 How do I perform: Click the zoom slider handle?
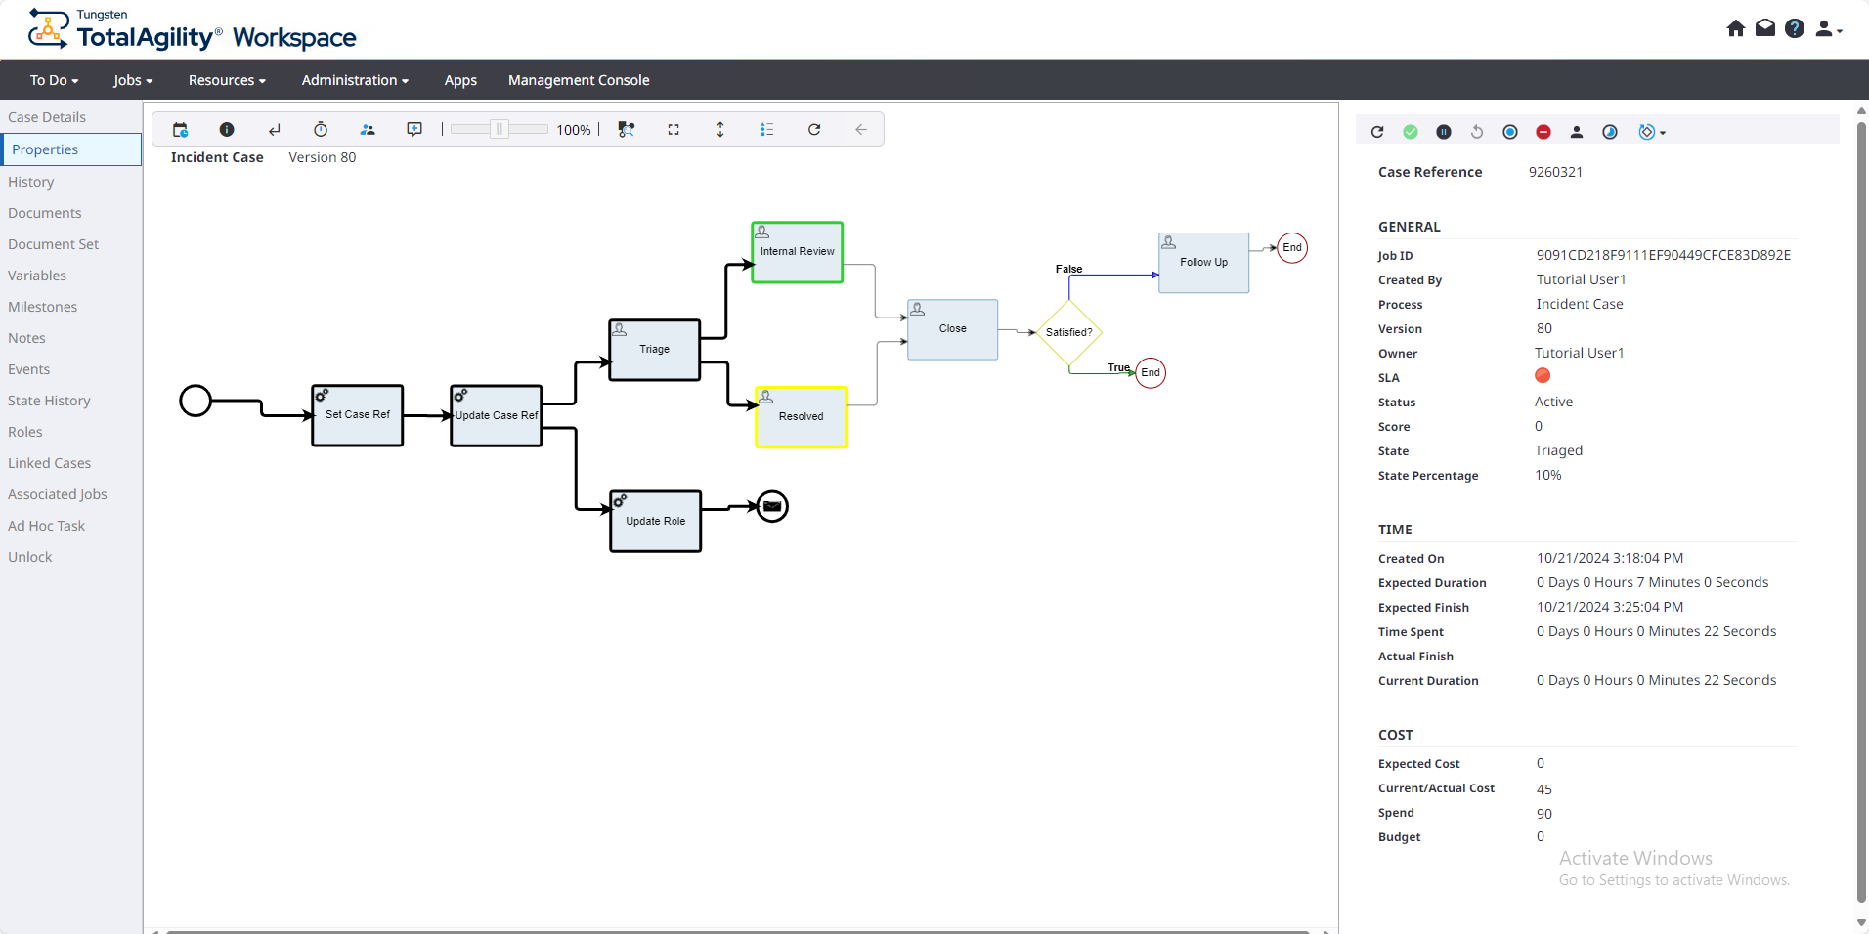point(500,130)
